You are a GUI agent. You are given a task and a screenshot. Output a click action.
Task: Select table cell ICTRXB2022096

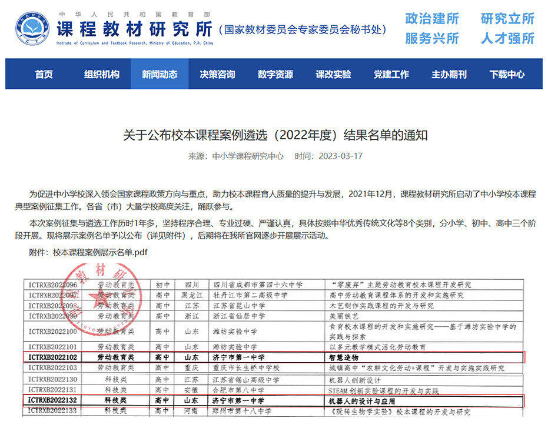coord(53,285)
